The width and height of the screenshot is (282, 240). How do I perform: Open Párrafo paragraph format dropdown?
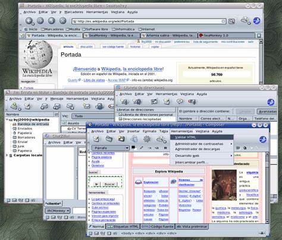110,148
